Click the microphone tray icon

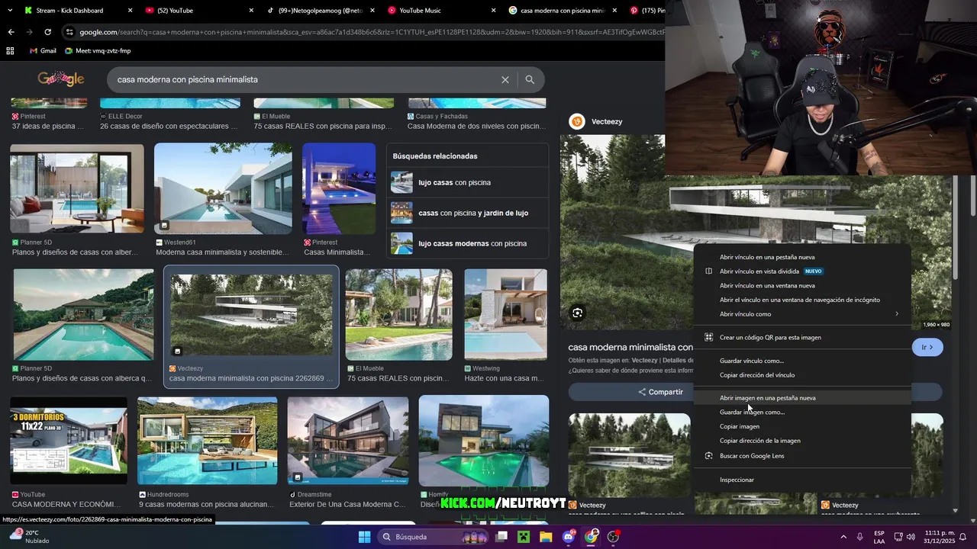(x=860, y=537)
